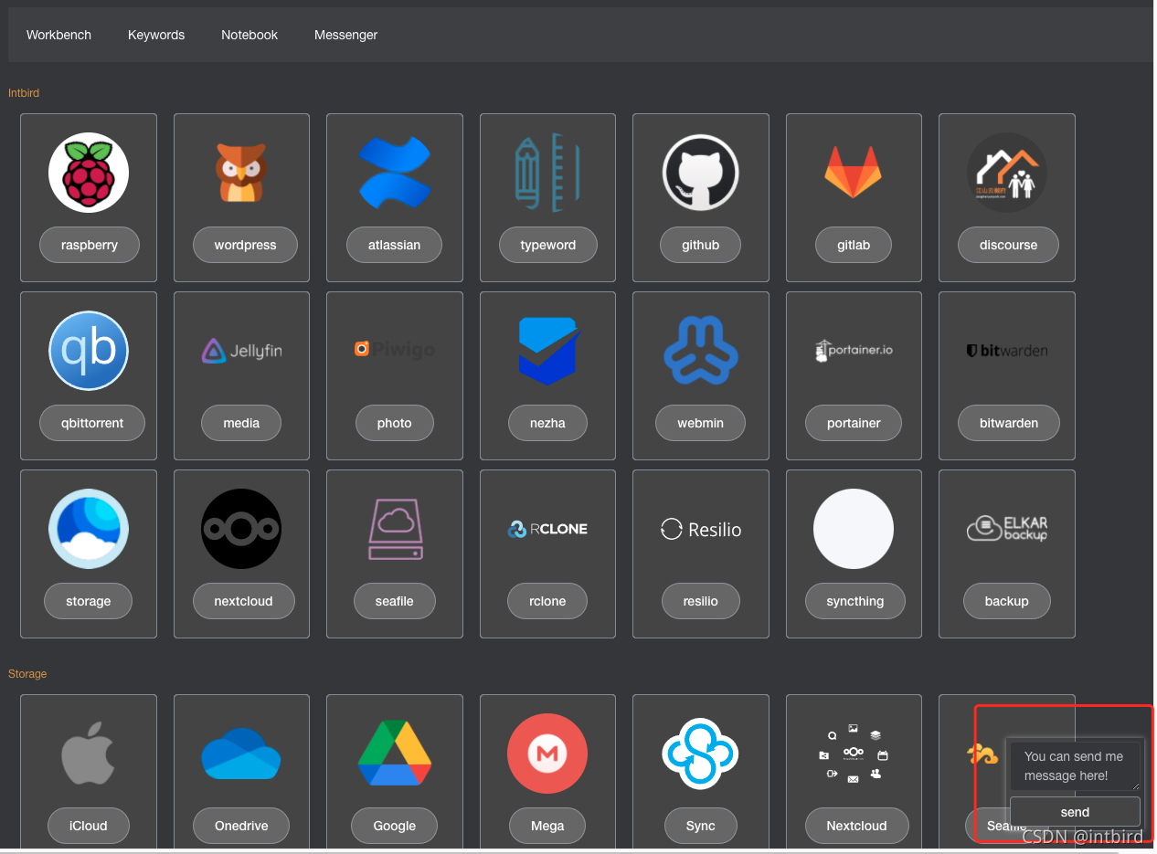Go to the Messenger page
The height and width of the screenshot is (854, 1157).
(x=345, y=35)
